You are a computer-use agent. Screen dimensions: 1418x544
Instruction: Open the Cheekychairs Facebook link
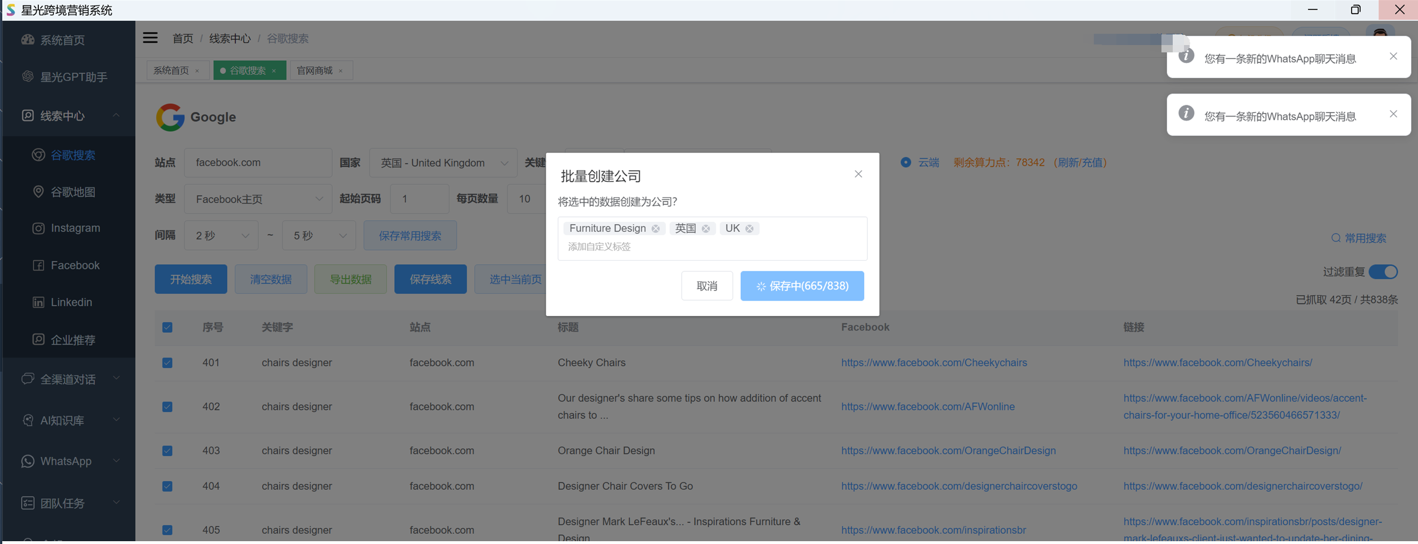tap(934, 363)
